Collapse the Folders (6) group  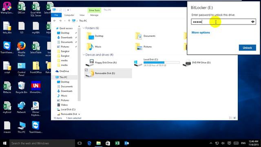click(x=84, y=28)
